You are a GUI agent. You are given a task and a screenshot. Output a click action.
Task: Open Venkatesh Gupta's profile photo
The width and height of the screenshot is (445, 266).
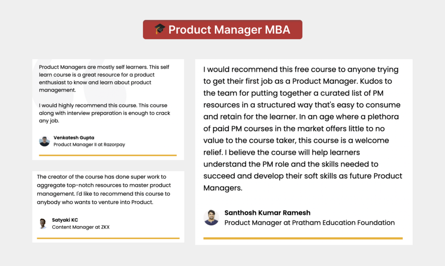click(x=44, y=141)
